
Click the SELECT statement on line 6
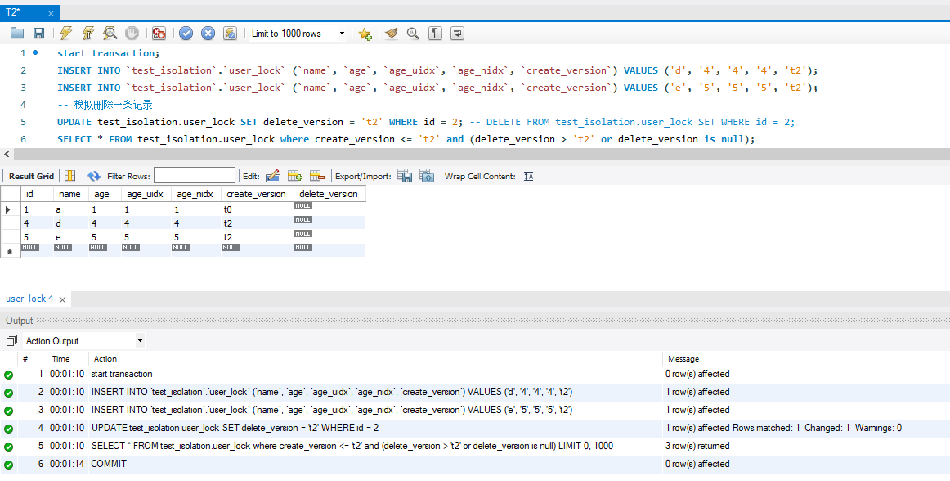click(x=406, y=139)
